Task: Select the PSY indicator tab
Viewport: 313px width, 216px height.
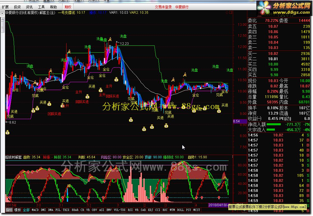Action: pos(189,210)
